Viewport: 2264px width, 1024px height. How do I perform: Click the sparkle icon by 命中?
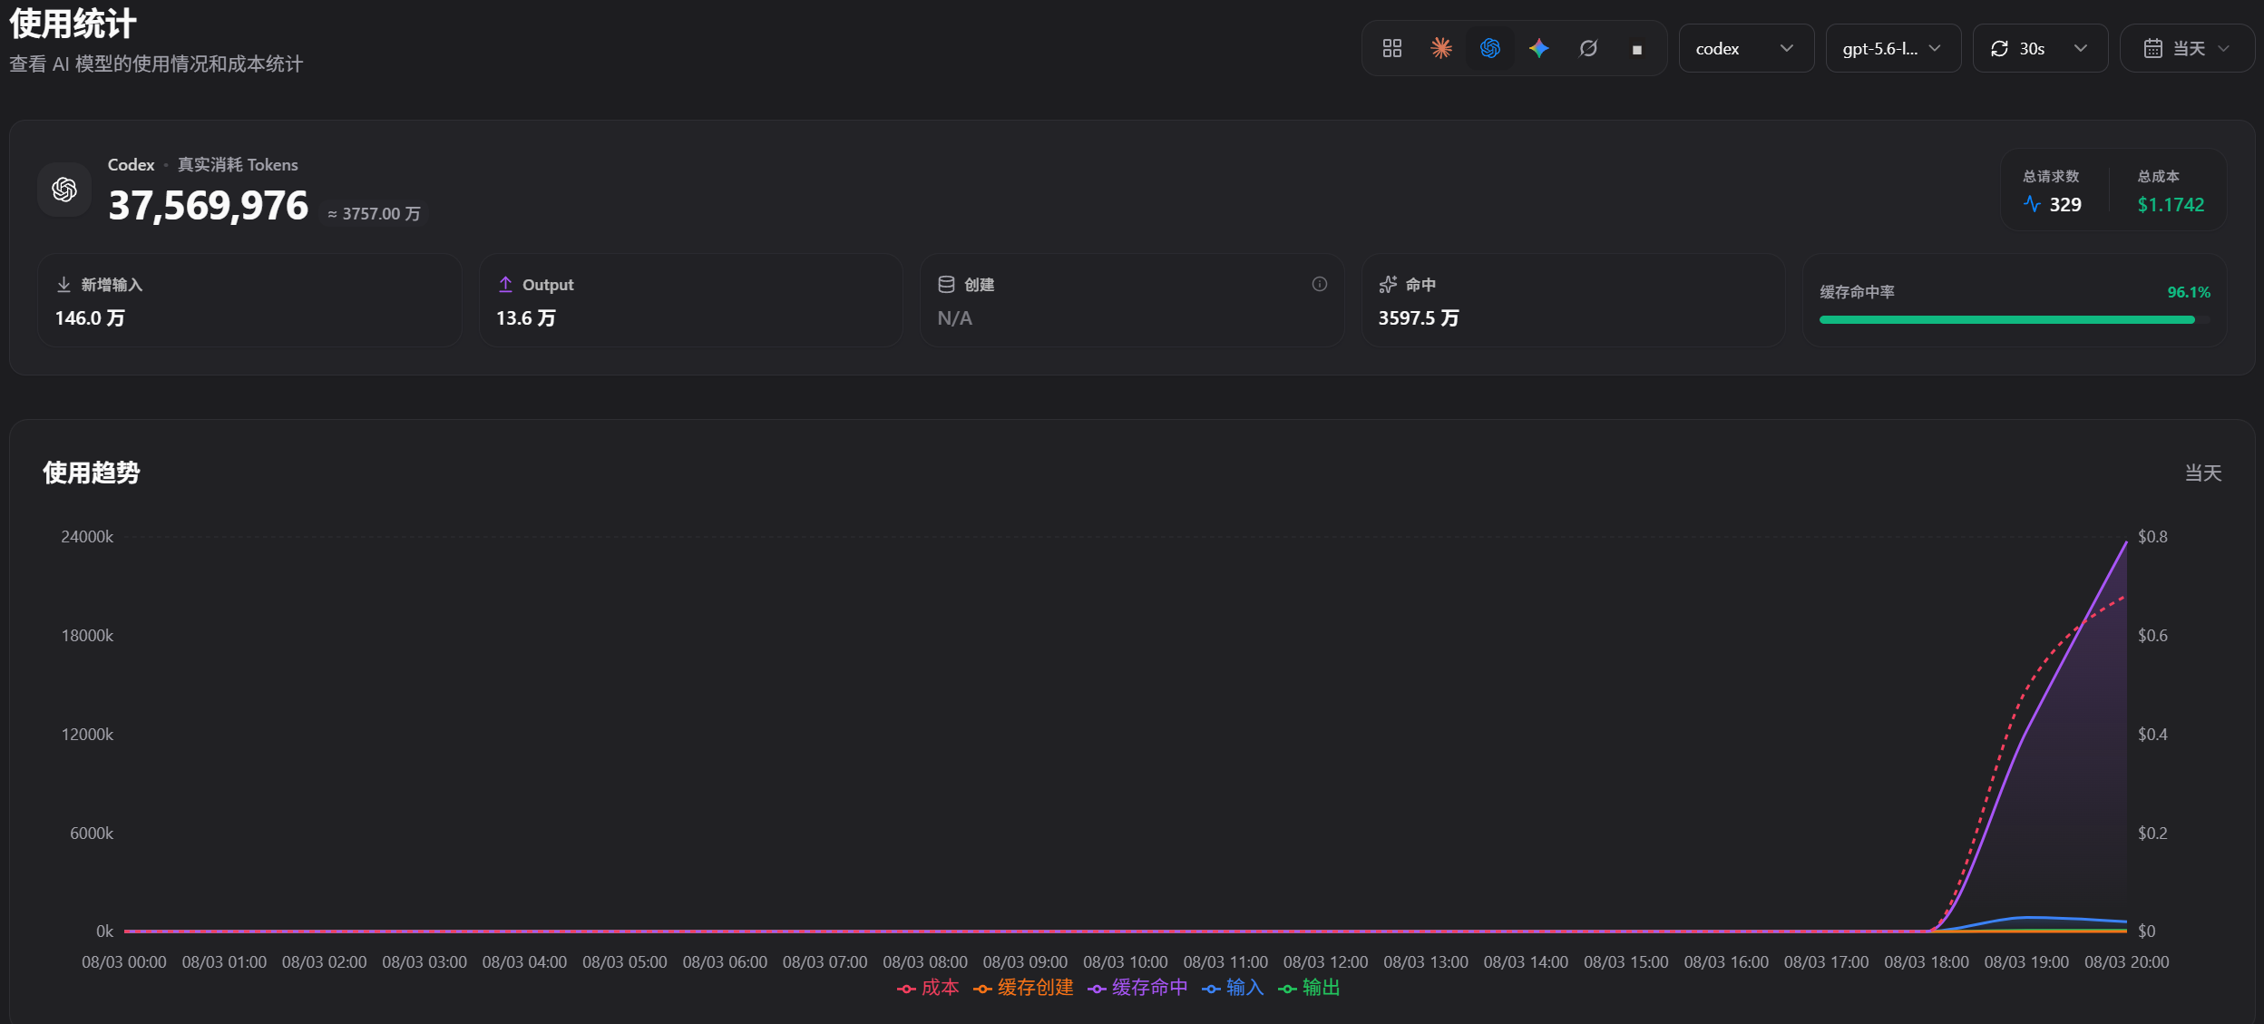click(x=1388, y=285)
